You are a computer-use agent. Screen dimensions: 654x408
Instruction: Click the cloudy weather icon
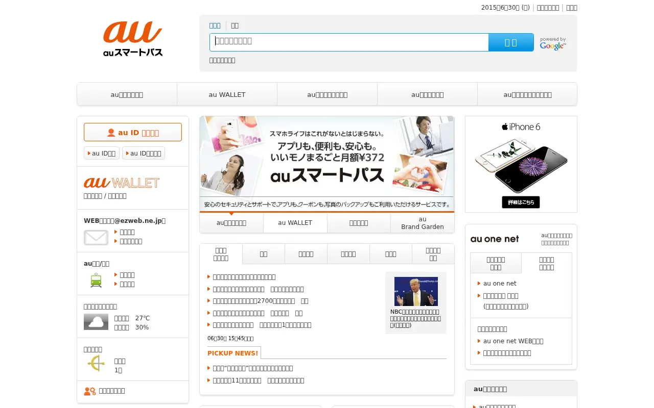click(96, 322)
